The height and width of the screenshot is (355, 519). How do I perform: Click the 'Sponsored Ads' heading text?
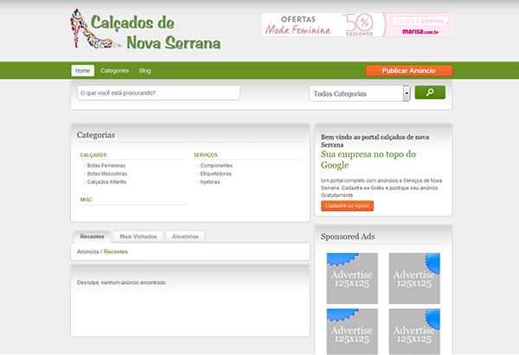[348, 237]
